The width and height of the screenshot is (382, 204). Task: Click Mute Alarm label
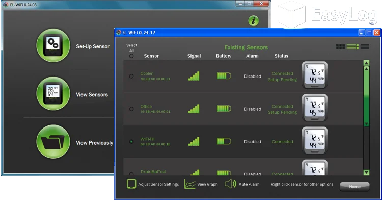point(249,184)
